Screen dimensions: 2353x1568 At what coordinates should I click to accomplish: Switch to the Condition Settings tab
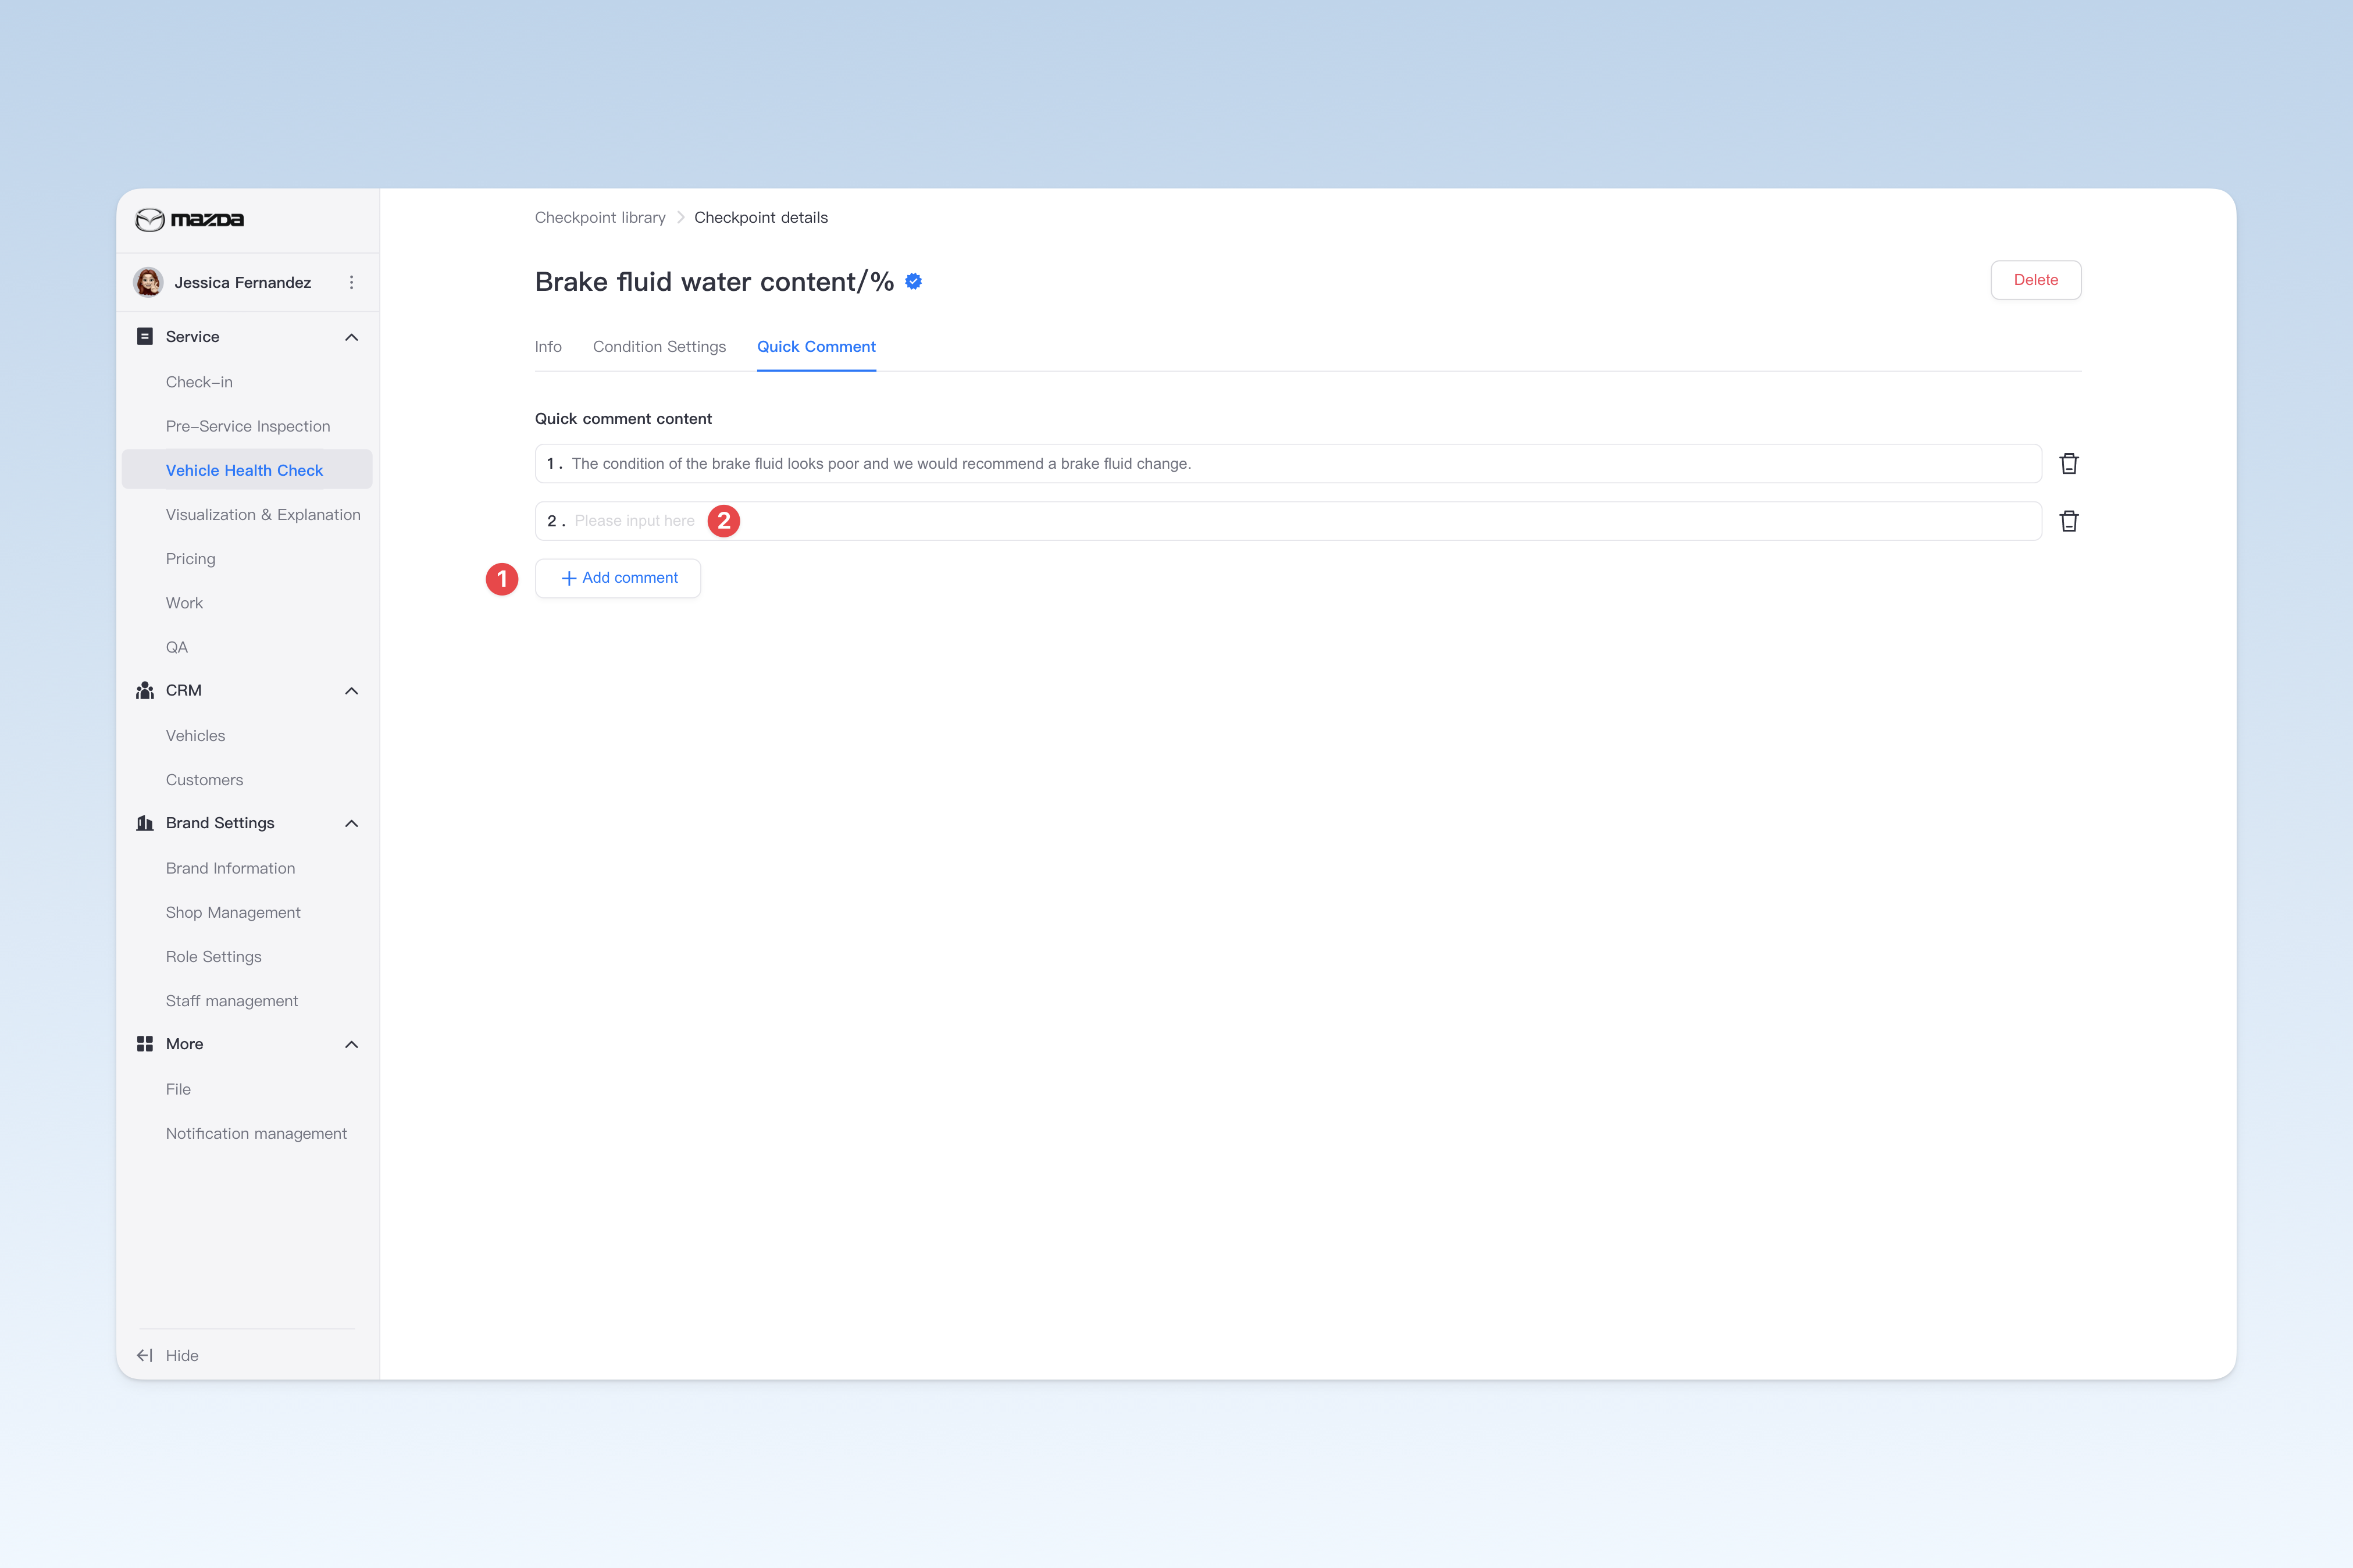(659, 347)
